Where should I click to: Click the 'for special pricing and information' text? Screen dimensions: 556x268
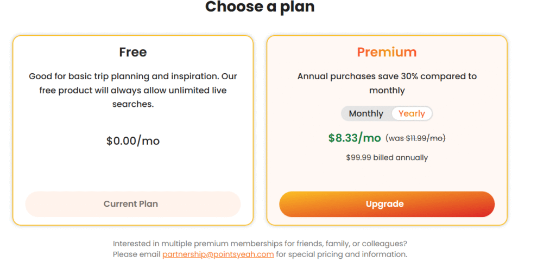(342, 254)
